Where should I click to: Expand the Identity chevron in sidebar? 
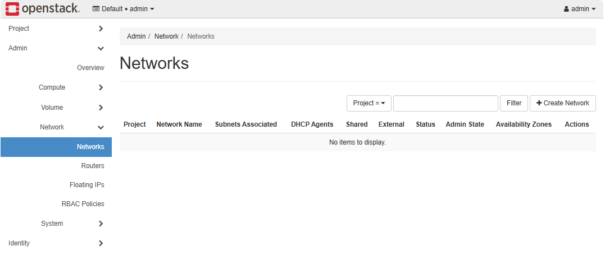pos(101,243)
